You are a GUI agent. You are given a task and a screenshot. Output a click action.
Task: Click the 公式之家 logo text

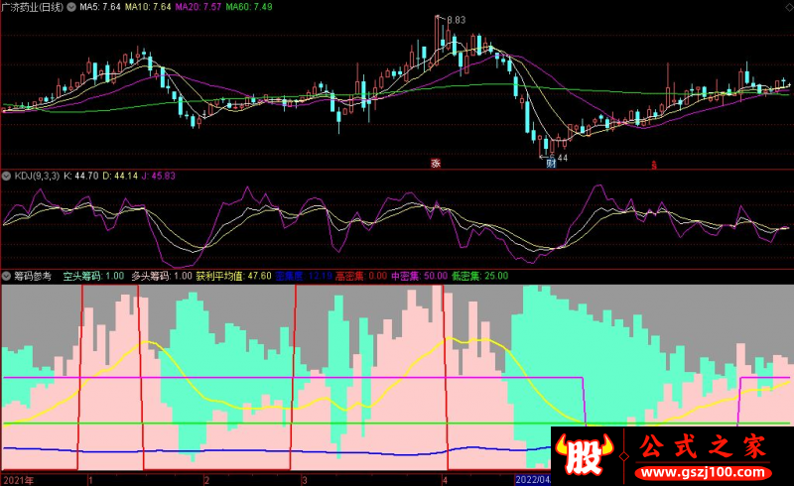coord(703,446)
